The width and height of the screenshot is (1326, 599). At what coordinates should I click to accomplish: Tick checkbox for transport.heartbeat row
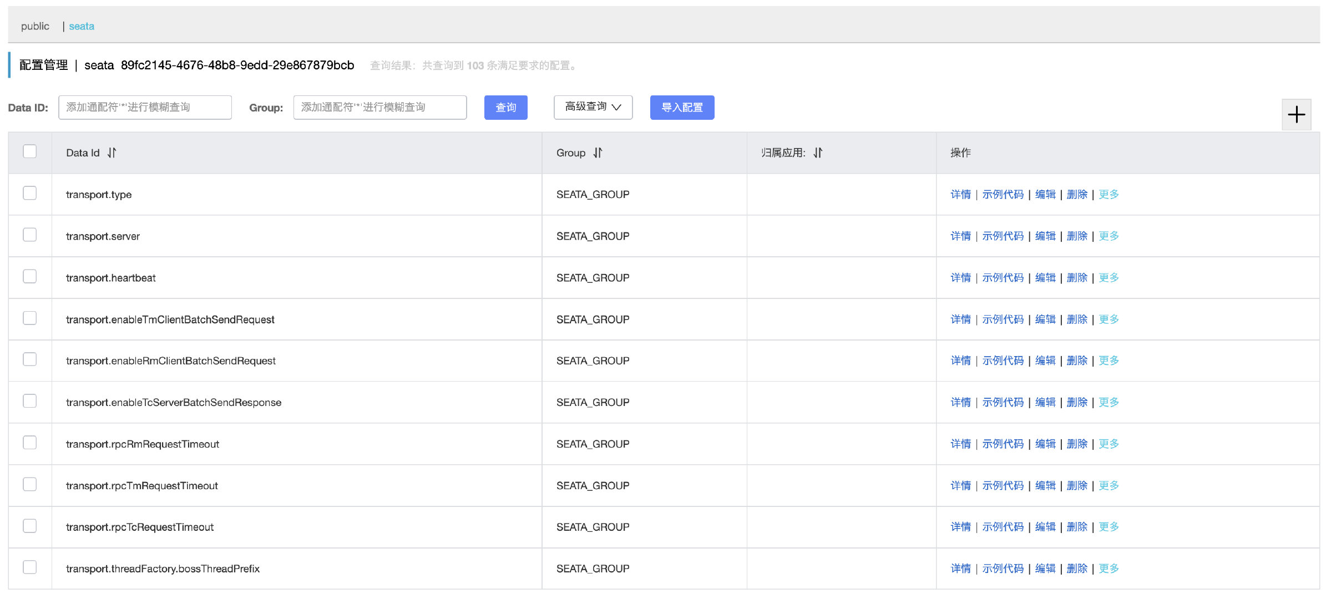[x=30, y=276]
